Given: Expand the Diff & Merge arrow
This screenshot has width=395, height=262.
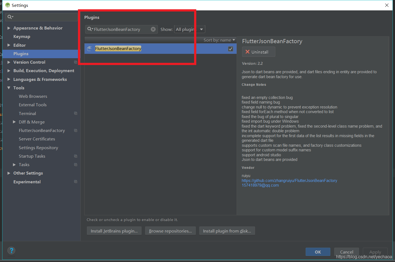Looking at the screenshot, I should point(14,122).
